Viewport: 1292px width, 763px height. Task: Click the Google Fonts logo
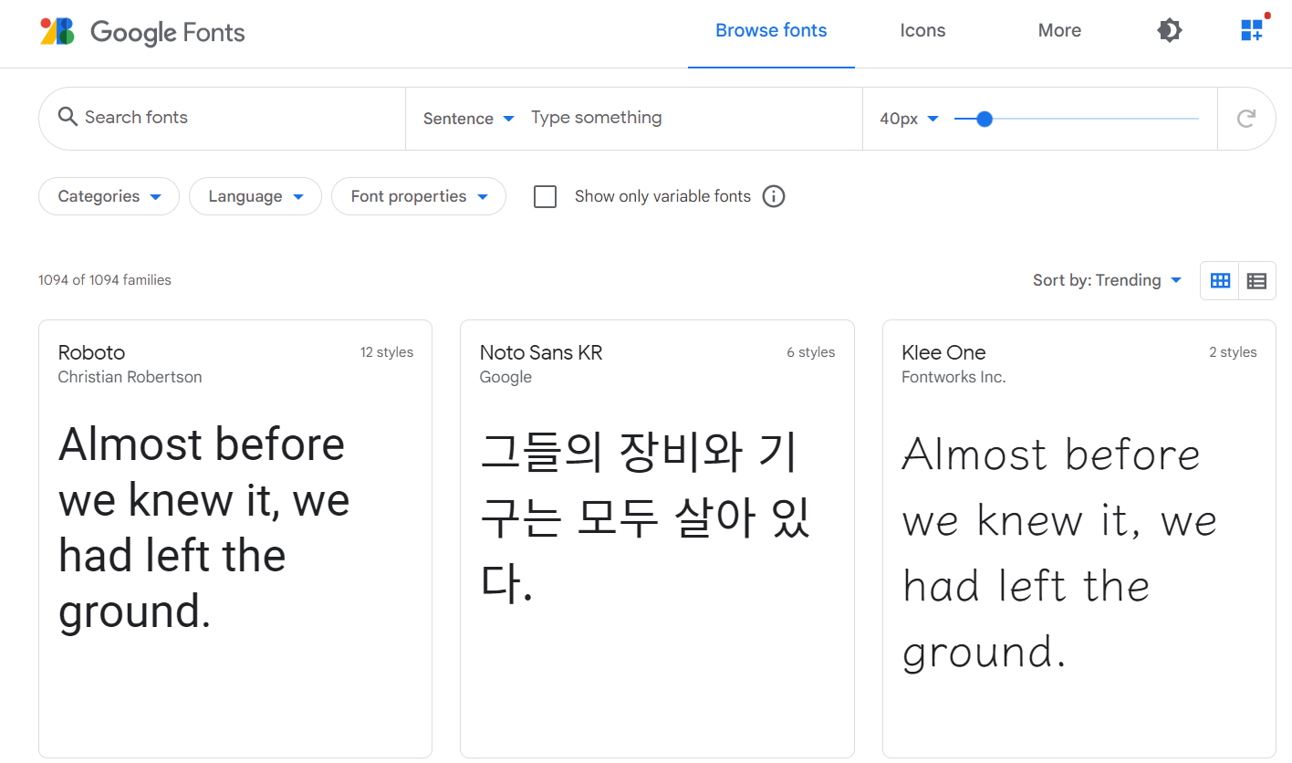tap(142, 31)
